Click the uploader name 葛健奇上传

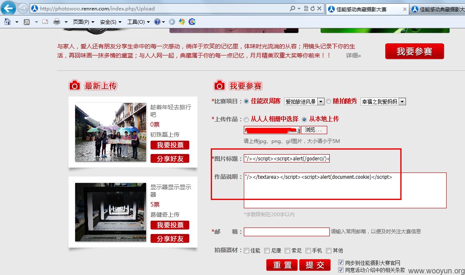pyautogui.click(x=164, y=214)
